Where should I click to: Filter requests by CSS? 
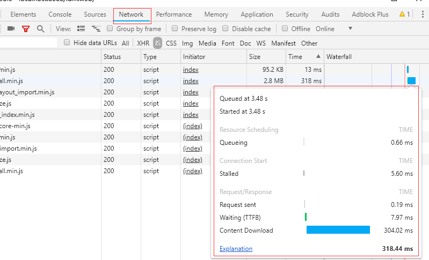(171, 43)
